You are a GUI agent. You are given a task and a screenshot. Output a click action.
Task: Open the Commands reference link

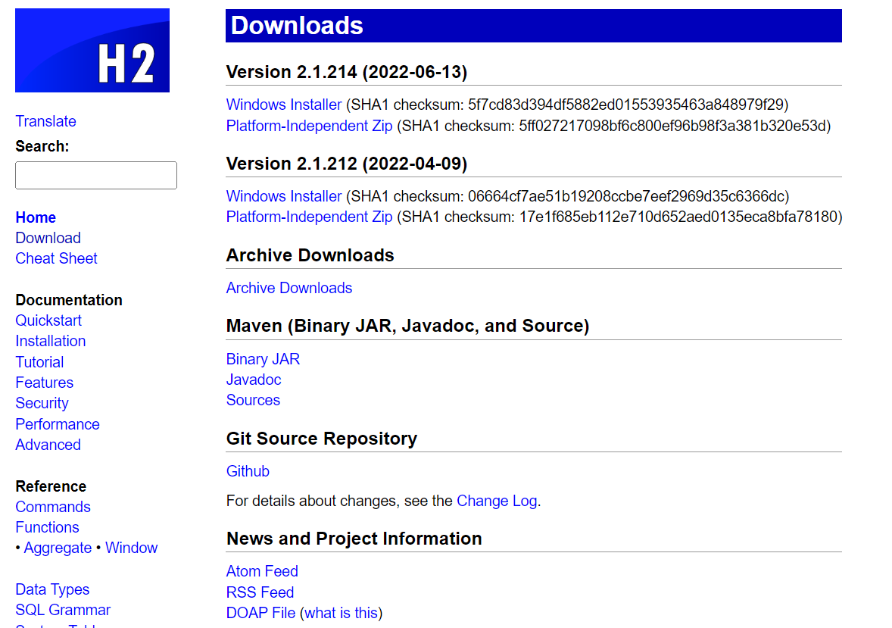click(53, 507)
